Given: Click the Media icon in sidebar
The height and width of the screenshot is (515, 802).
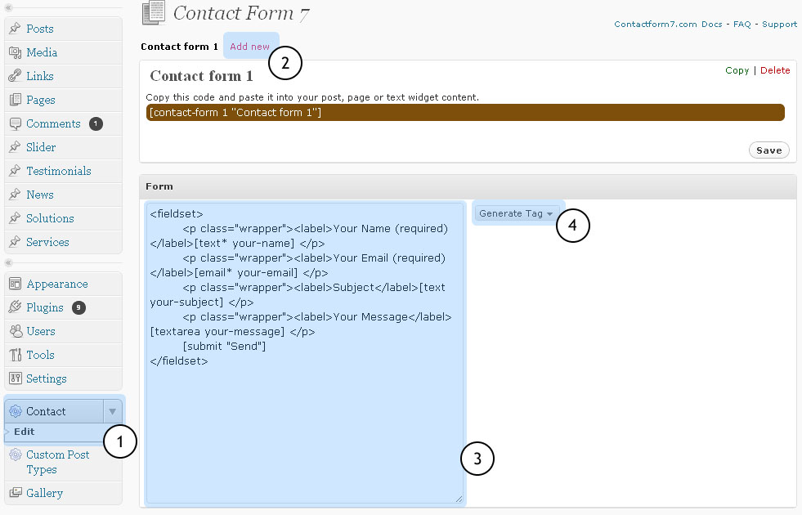Looking at the screenshot, I should click(x=15, y=52).
